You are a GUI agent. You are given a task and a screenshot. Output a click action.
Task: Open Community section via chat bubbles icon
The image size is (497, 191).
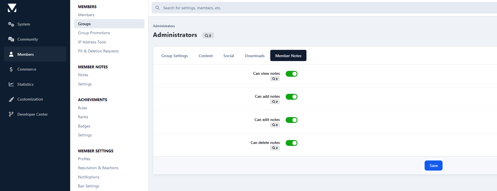(11, 39)
